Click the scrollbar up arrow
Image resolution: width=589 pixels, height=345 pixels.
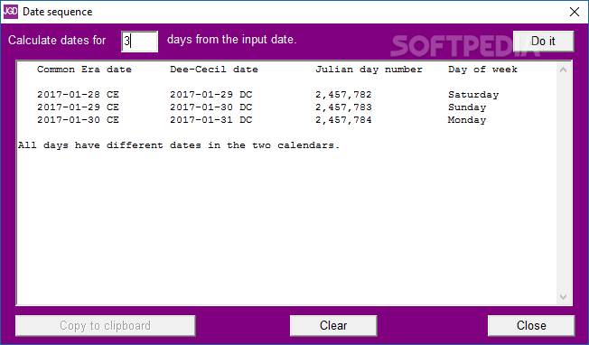pyautogui.click(x=563, y=70)
